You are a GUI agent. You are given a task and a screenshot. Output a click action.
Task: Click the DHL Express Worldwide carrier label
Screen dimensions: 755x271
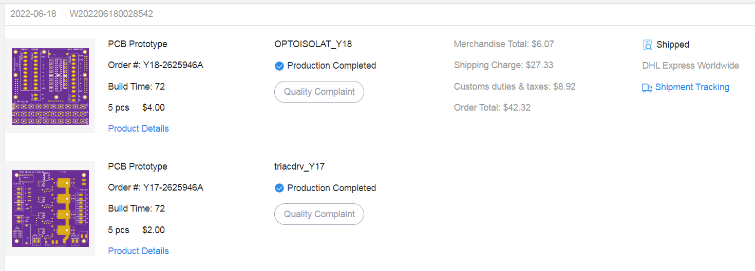tap(690, 66)
